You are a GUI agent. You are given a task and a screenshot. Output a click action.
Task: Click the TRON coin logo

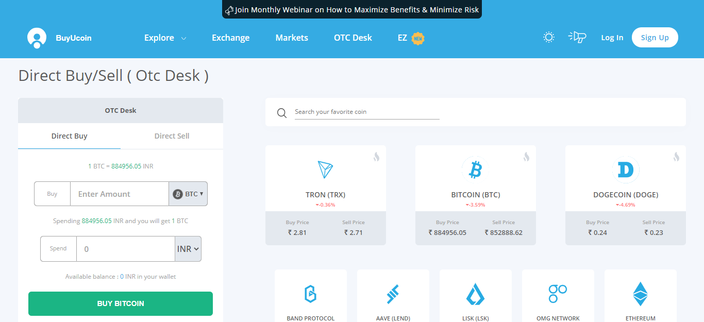click(x=325, y=170)
